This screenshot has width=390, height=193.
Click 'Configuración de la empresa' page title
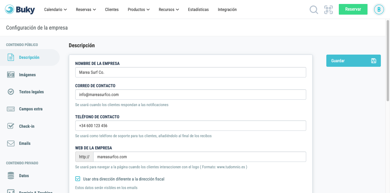(37, 28)
